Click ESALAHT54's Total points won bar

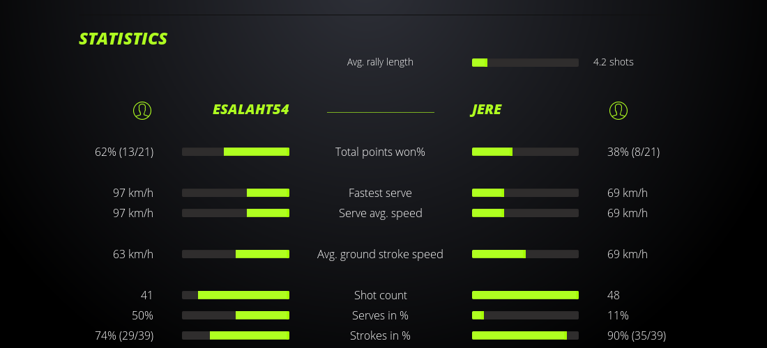[236, 152]
